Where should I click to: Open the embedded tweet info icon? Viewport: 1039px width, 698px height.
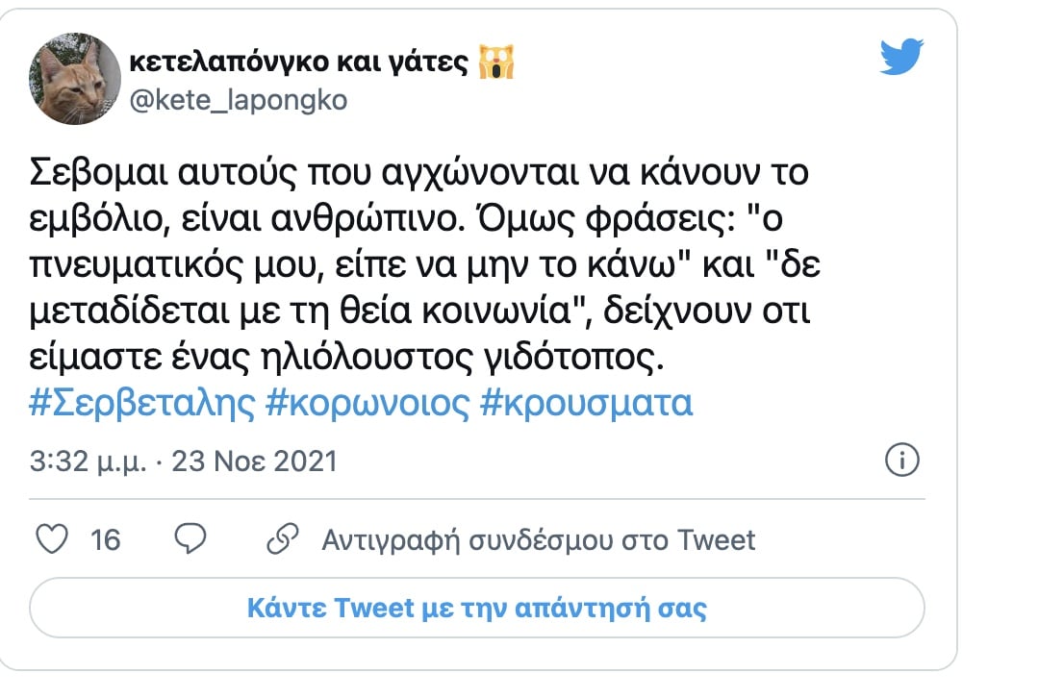(903, 461)
